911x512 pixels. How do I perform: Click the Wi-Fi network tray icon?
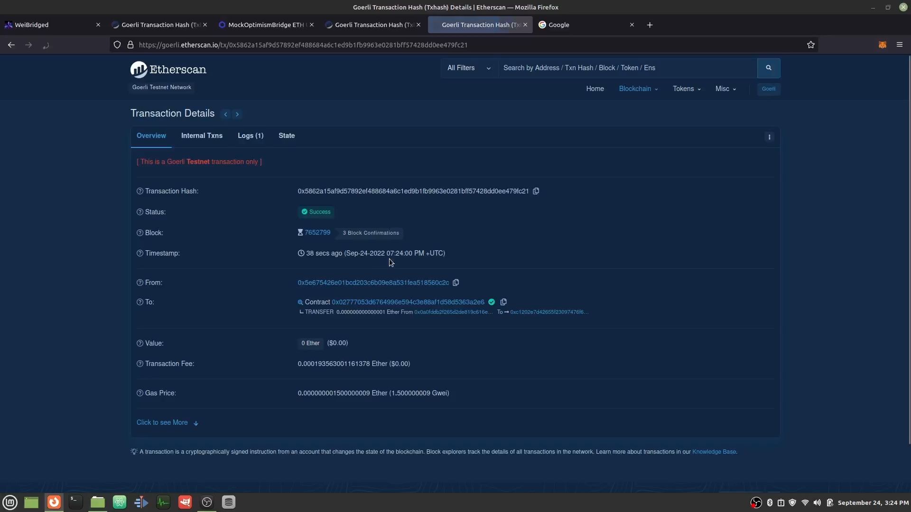tap(805, 503)
